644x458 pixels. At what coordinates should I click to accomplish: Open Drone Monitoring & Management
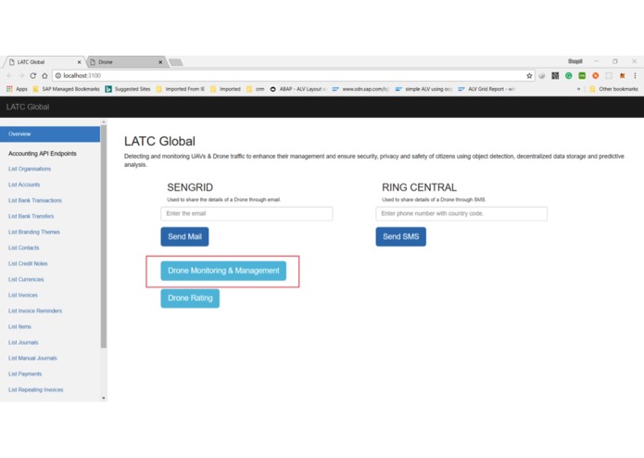[223, 271]
